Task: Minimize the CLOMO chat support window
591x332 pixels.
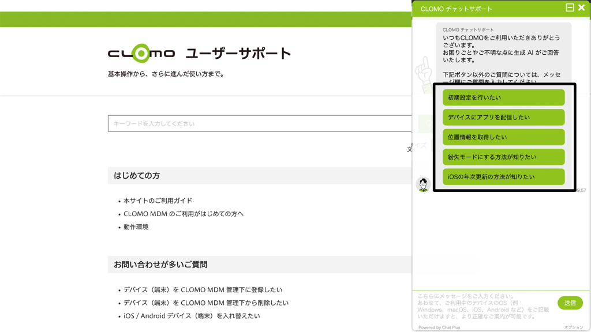Action: (570, 8)
